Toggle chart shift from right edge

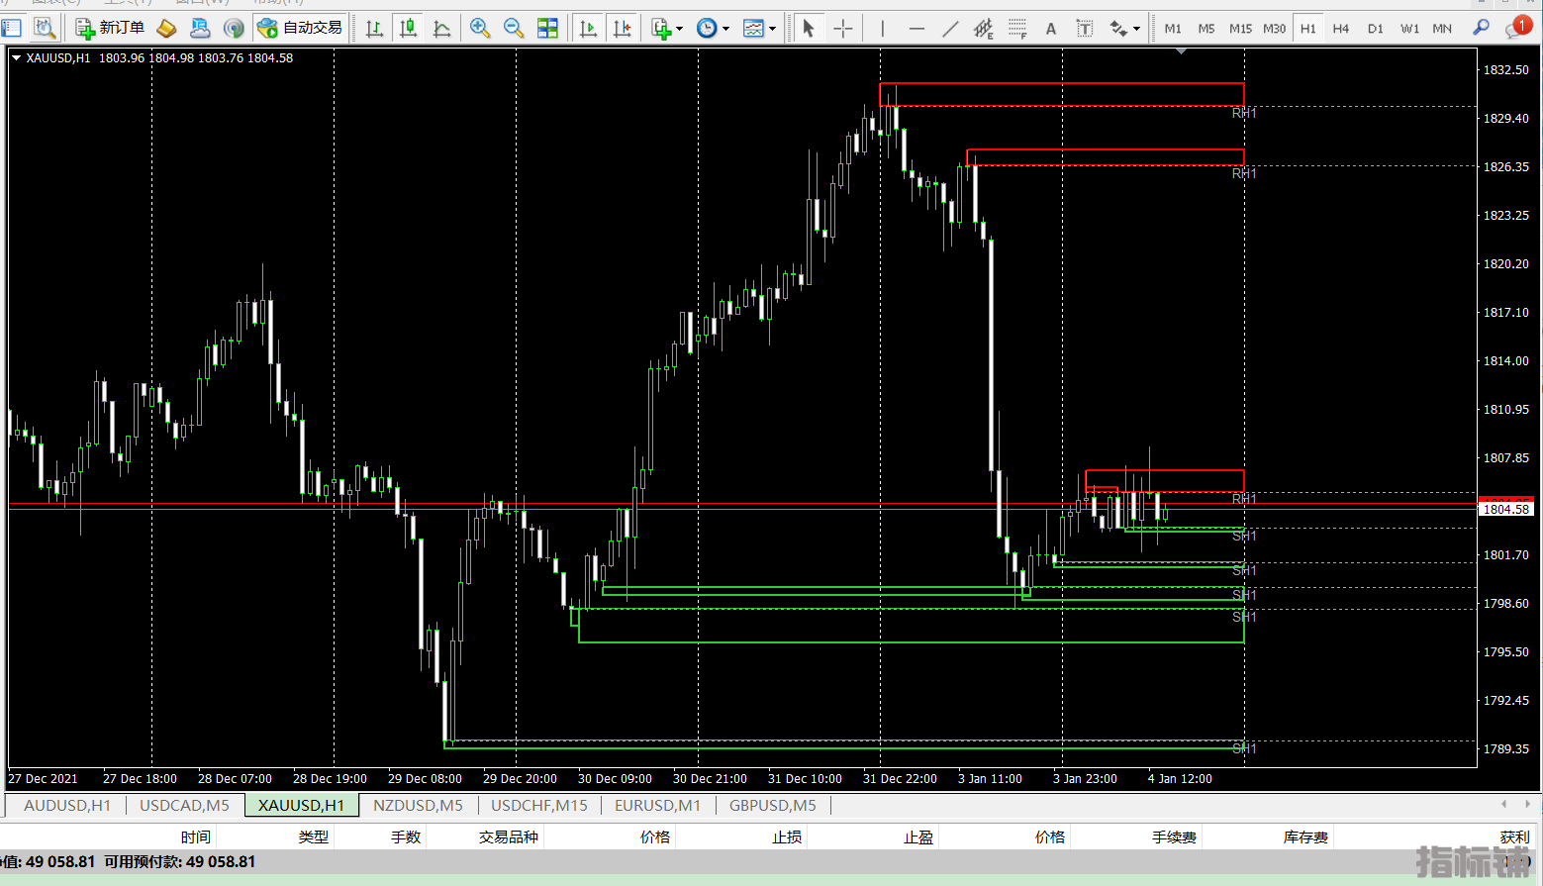click(x=622, y=28)
